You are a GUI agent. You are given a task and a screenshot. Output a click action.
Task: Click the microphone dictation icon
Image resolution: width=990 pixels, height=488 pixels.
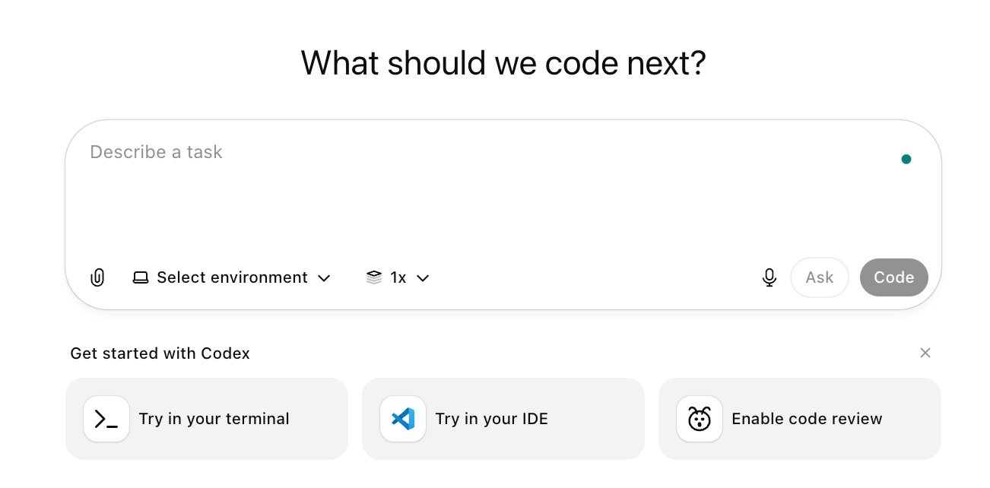769,277
